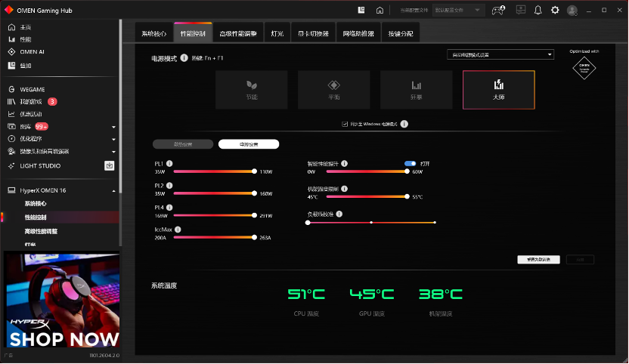Image resolution: width=629 pixels, height=364 pixels.
Task: Click info icon beside Windows sync checkbox
Action: click(404, 124)
